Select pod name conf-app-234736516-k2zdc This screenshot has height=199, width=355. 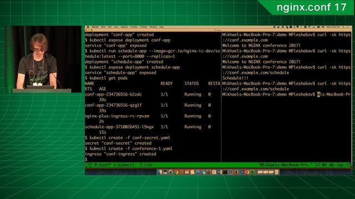113,94
